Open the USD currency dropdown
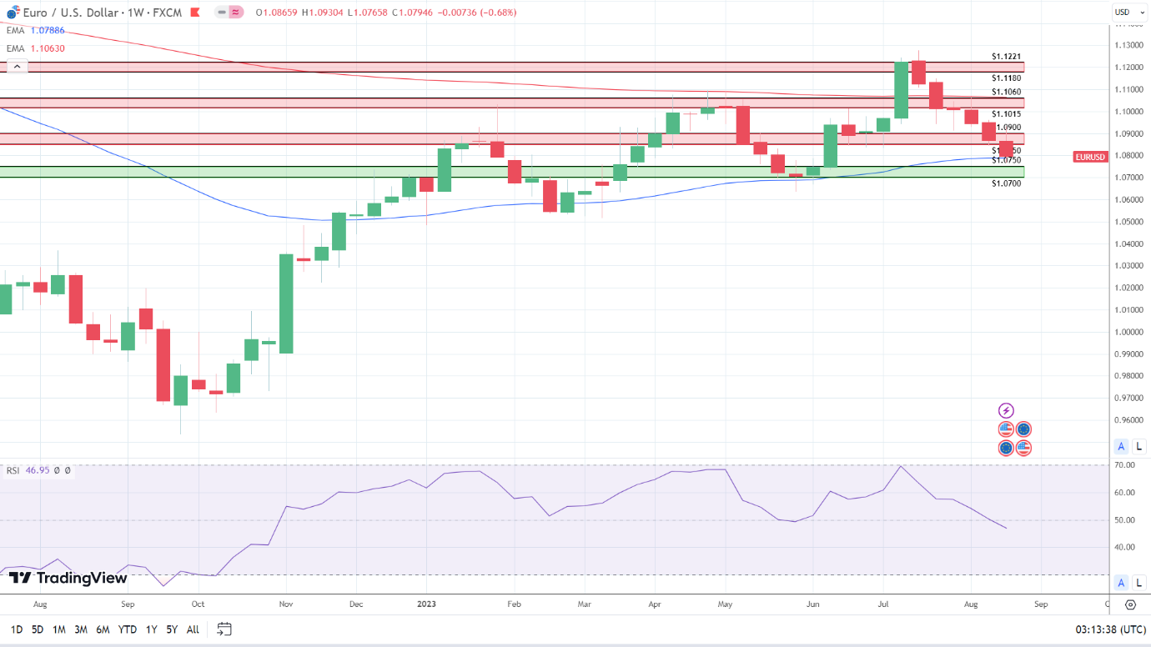Viewport: 1151px width, 647px height. tap(1128, 12)
